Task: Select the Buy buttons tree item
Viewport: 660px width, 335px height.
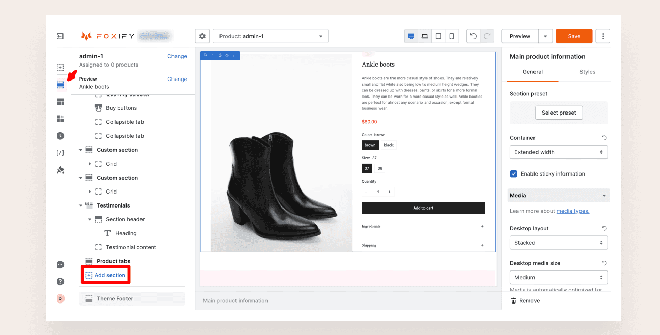Action: (x=121, y=108)
